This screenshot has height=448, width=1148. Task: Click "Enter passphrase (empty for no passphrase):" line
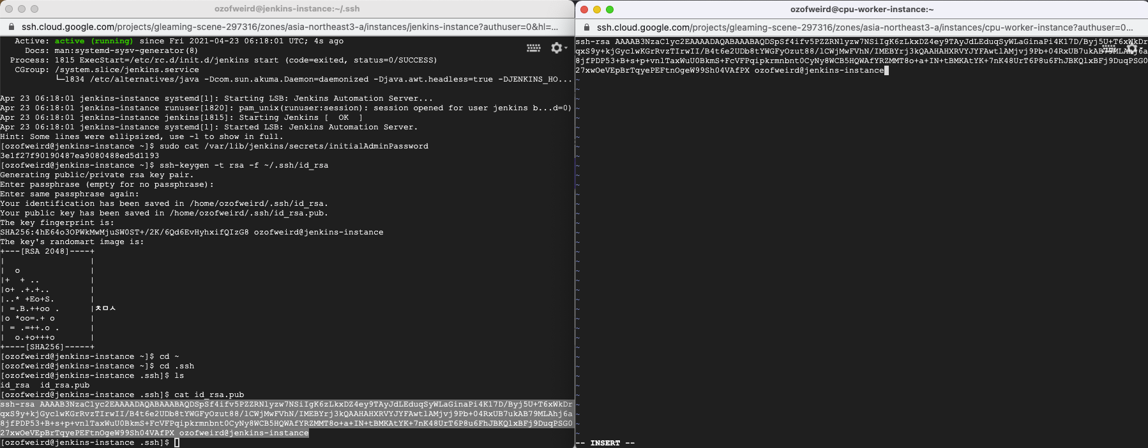point(107,184)
